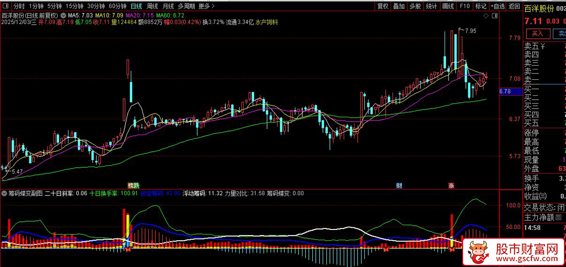
Task: Click the 返回 back button
Action: 514,6
